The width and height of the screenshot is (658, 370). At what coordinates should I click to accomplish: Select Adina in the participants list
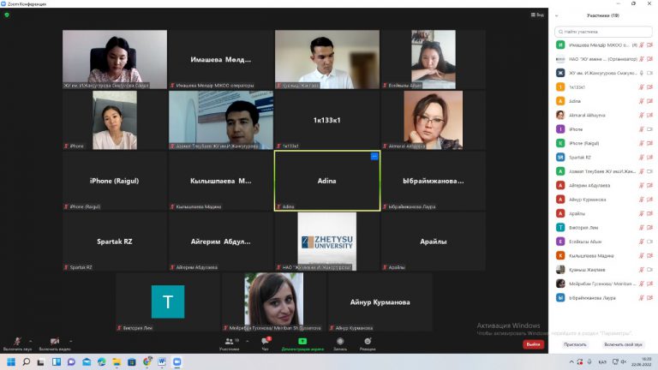coord(574,101)
